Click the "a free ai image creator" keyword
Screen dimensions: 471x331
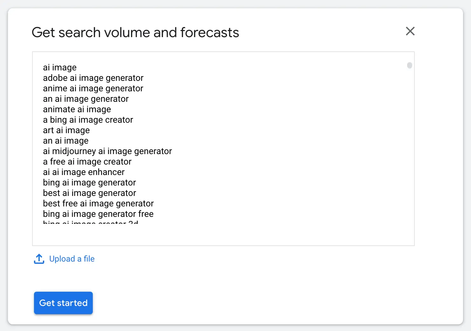tap(87, 161)
